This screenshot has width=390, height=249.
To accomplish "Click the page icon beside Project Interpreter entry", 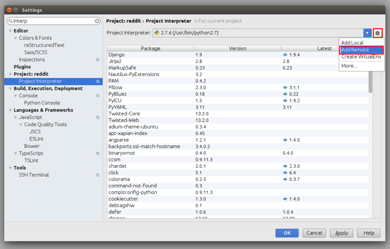I will 98,81.
